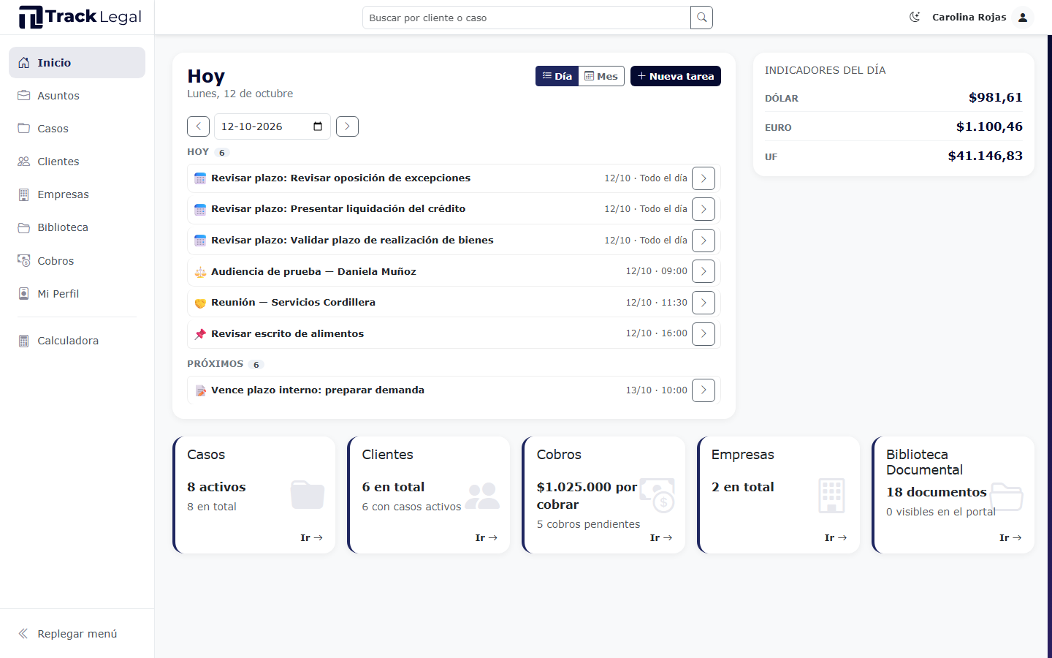Open chevron for Validar plazo de realización de bienes
The width and height of the screenshot is (1052, 658).
(704, 241)
